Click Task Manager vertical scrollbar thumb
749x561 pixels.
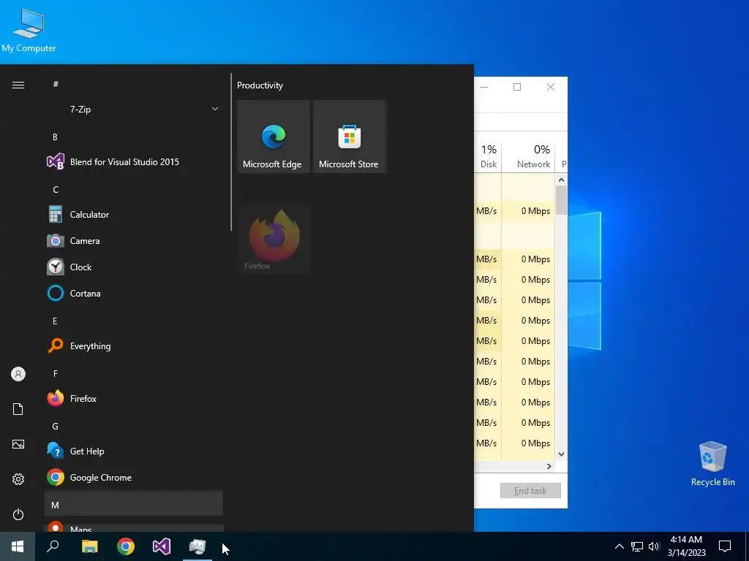point(561,200)
